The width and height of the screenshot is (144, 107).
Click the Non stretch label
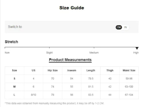(7, 53)
